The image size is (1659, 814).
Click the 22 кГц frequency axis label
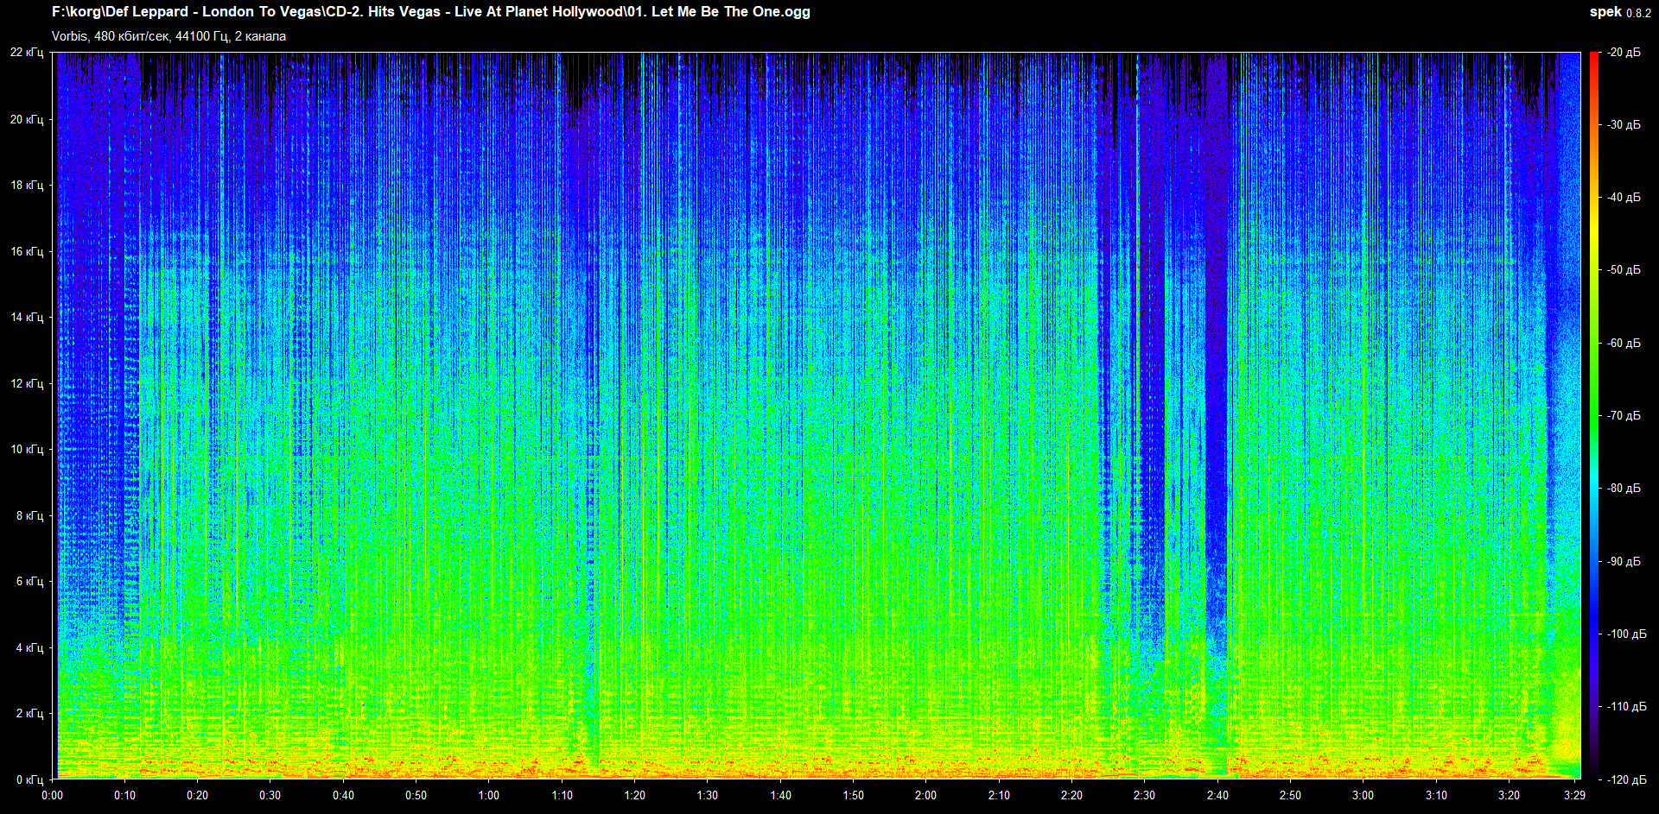27,53
